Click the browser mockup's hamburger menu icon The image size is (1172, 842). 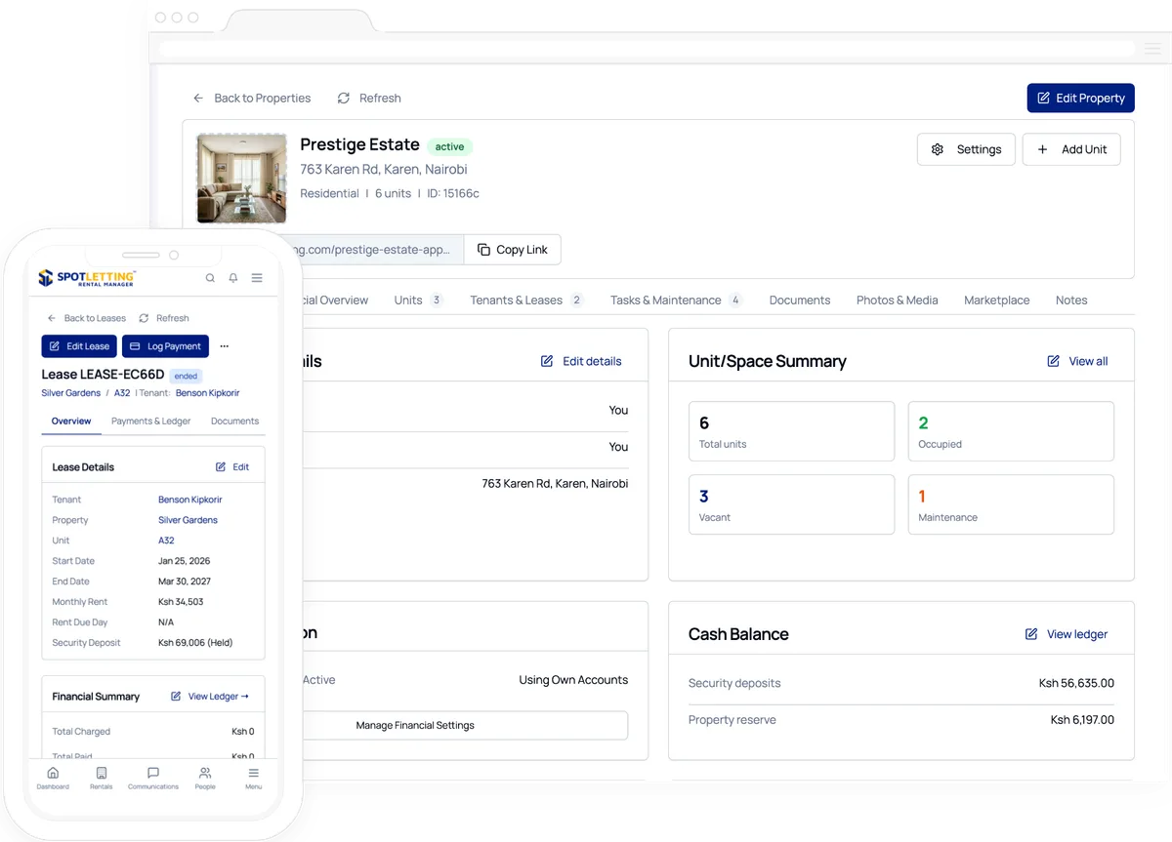click(x=1152, y=48)
